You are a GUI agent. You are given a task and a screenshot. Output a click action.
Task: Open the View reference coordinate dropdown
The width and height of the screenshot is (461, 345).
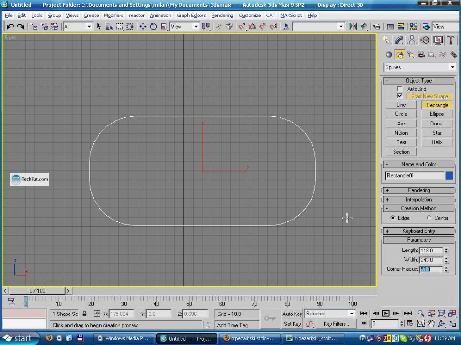pos(184,27)
